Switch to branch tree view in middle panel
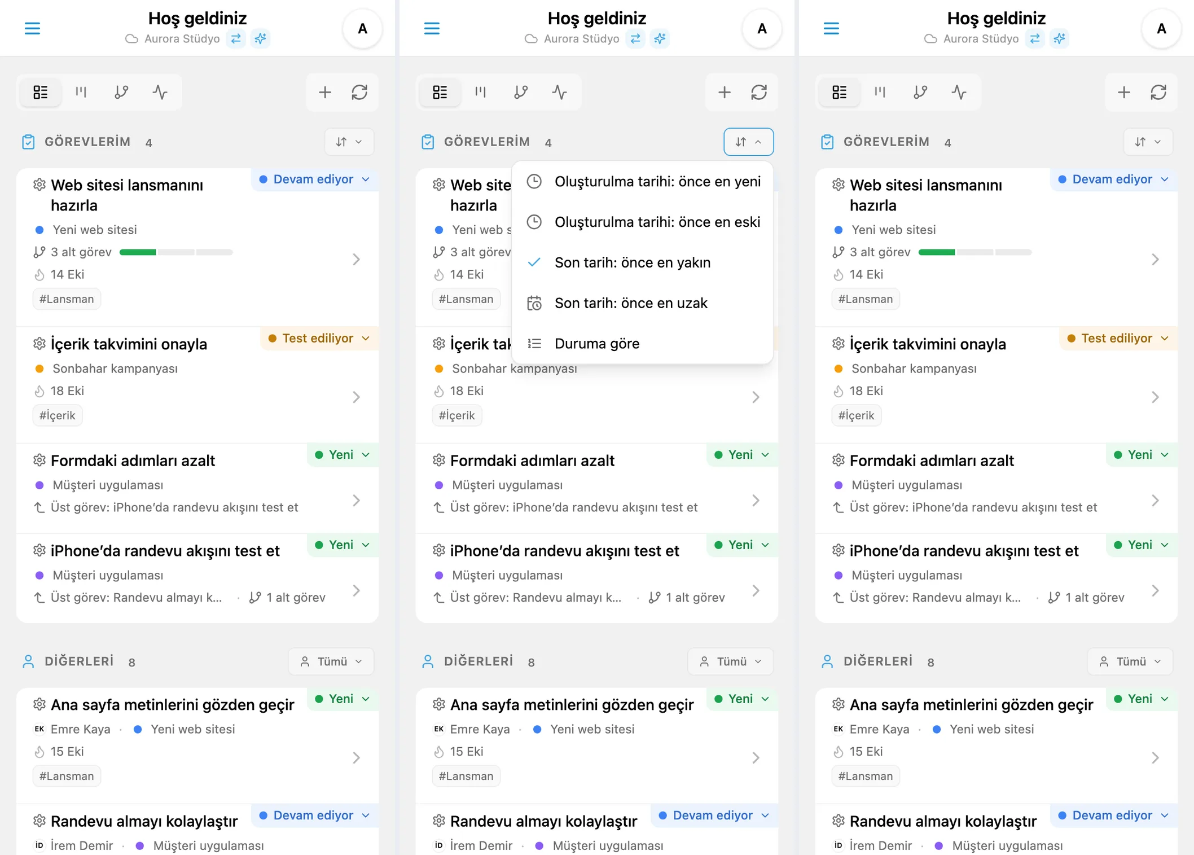The height and width of the screenshot is (855, 1194). pyautogui.click(x=521, y=92)
